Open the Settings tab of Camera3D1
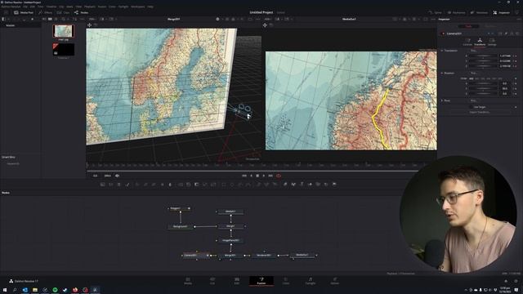 pyautogui.click(x=492, y=42)
